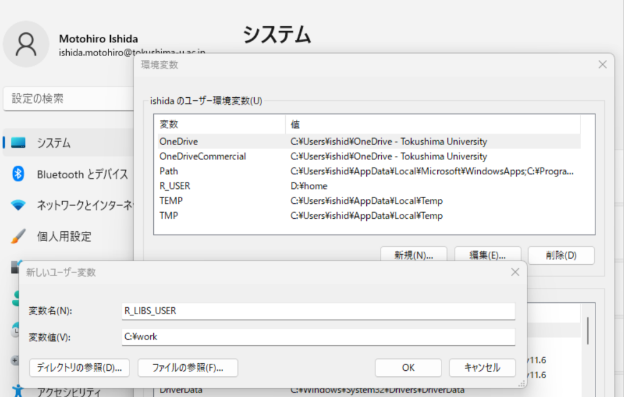Click the user profile avatar icon
The image size is (639, 397).
point(26,45)
